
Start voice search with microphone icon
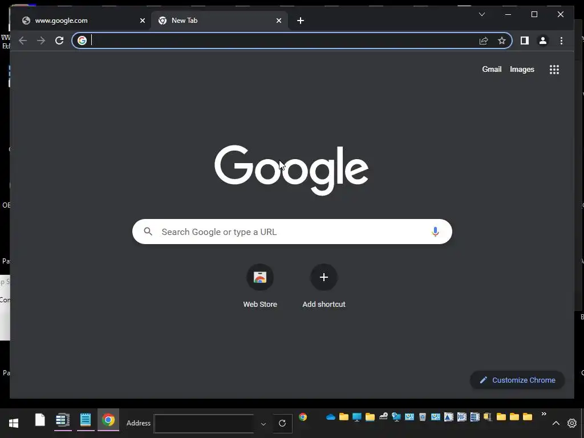[x=435, y=232]
